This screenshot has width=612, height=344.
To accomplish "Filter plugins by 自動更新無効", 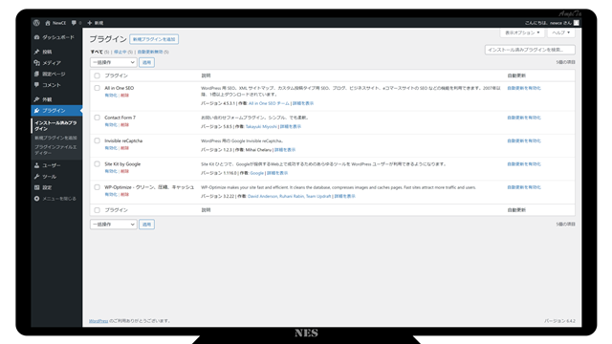I will tap(150, 52).
